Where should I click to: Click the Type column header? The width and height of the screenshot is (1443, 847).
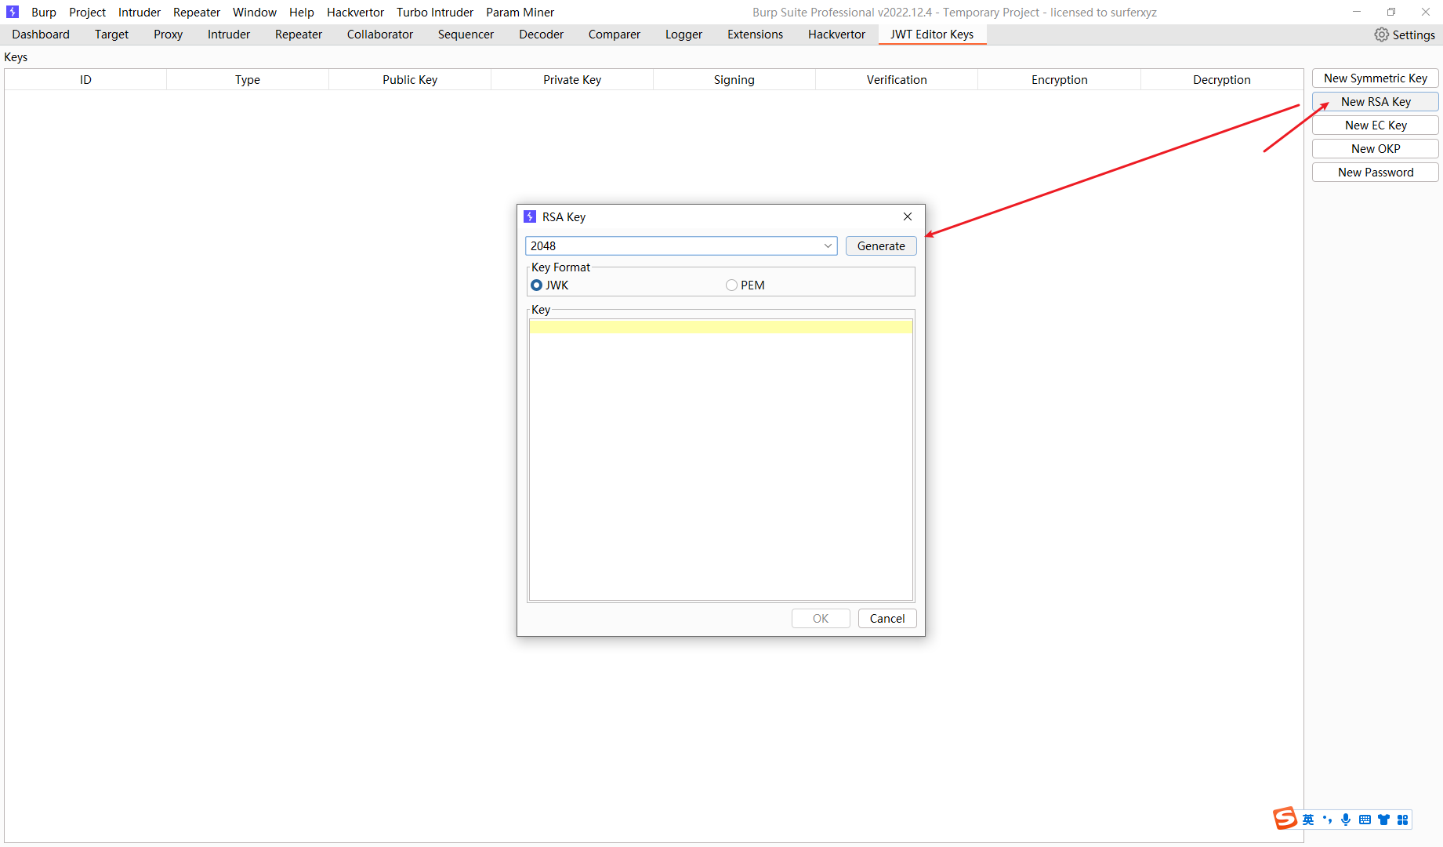(x=248, y=80)
